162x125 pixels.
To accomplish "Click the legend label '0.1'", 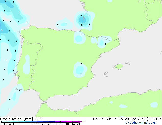I will pos(3,124).
